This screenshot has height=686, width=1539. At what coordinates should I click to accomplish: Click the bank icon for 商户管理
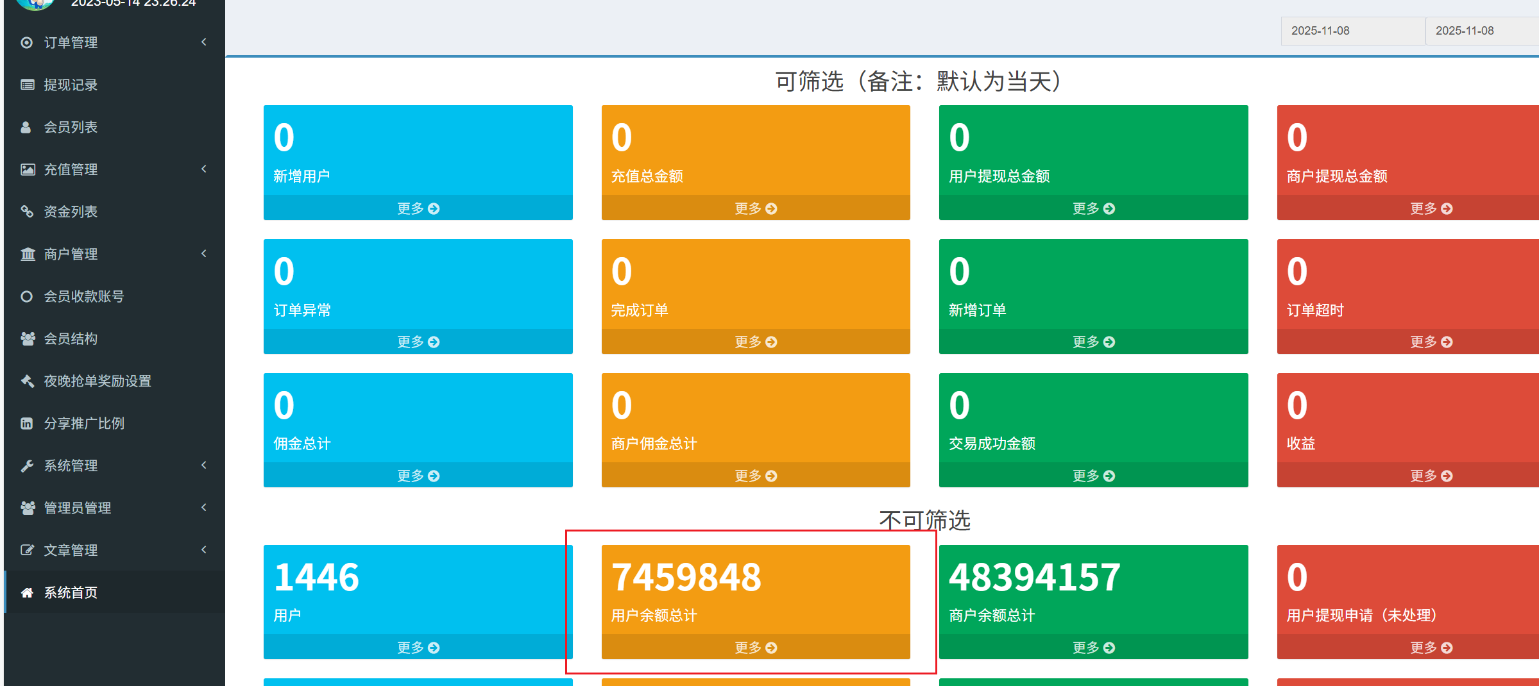(x=28, y=254)
